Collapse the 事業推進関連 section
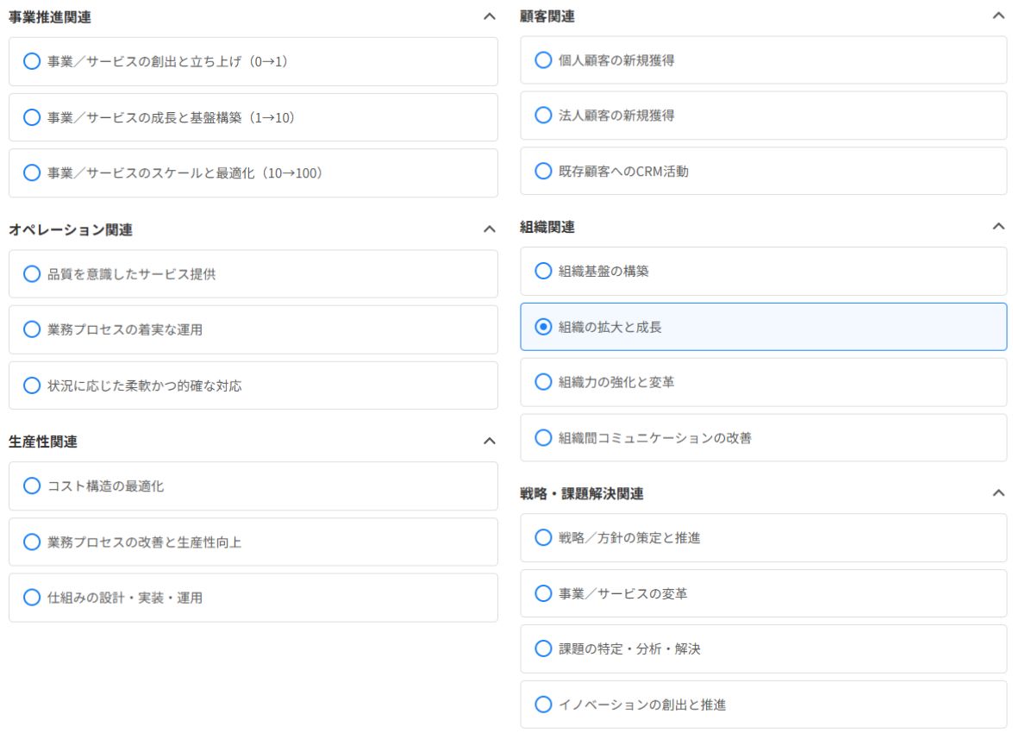Screen dimensions: 1013x733 (x=491, y=16)
